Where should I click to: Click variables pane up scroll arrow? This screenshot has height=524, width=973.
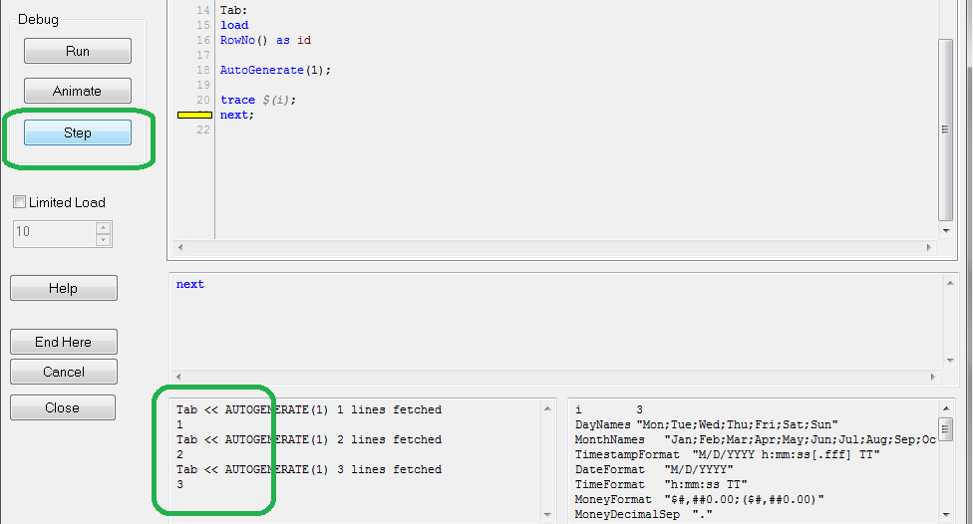(946, 408)
